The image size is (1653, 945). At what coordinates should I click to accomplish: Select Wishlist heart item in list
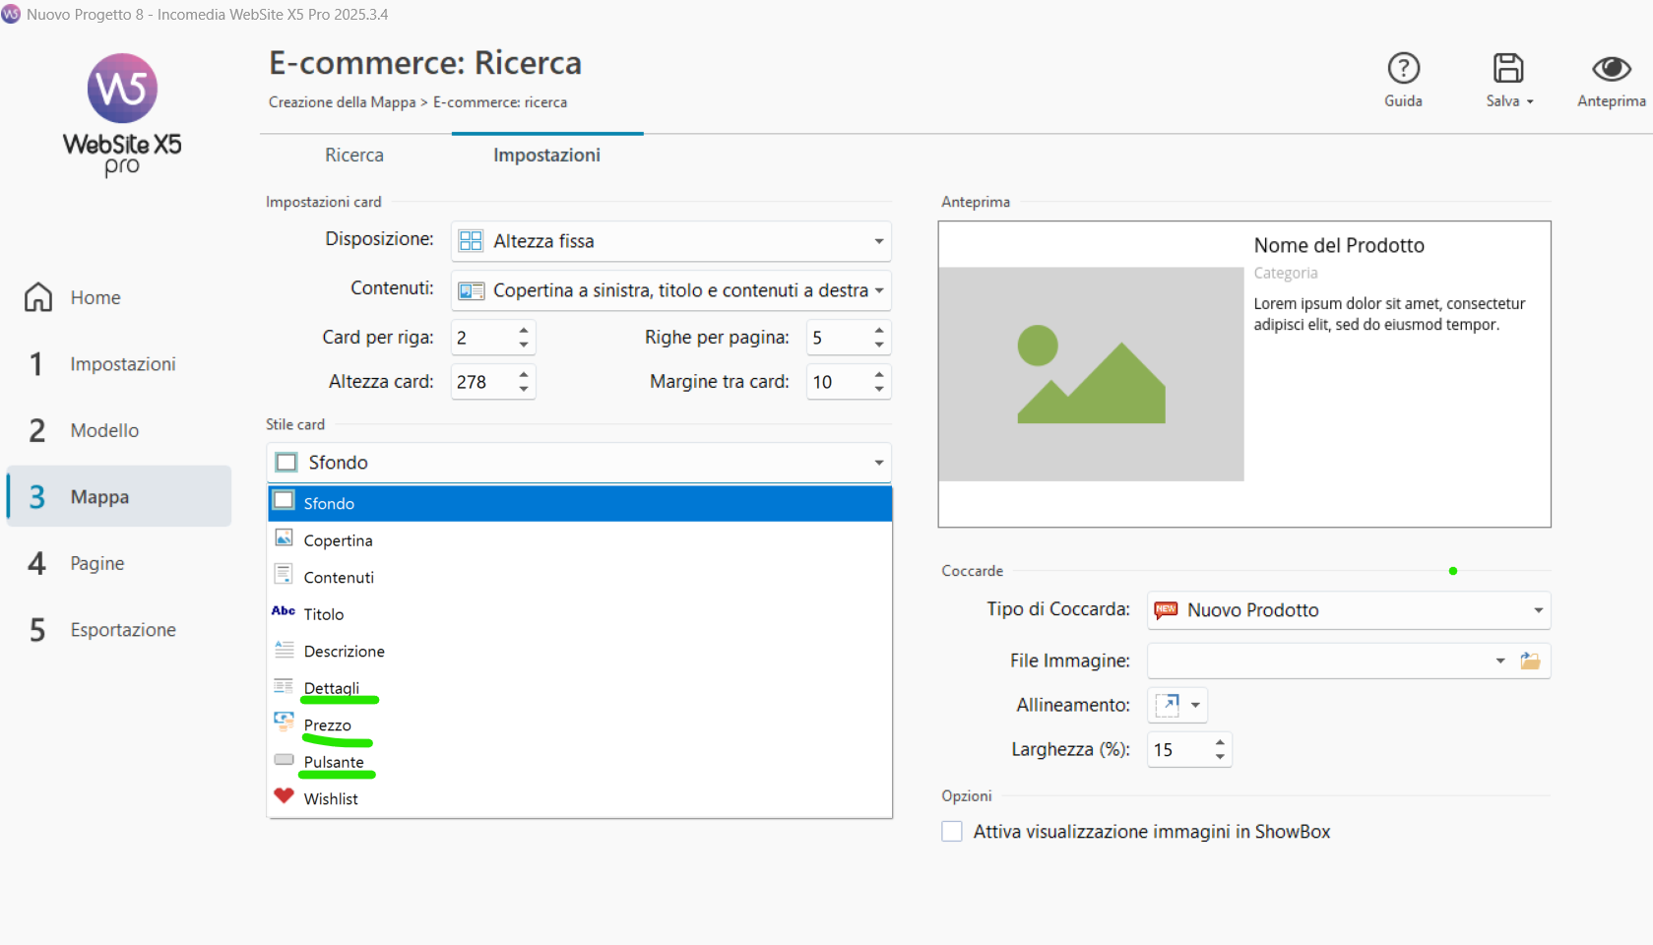(331, 798)
